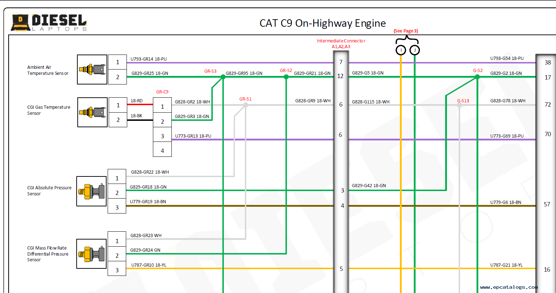Click intermediate connector pin 5
Viewport: 556px width, 293px height.
click(x=341, y=269)
